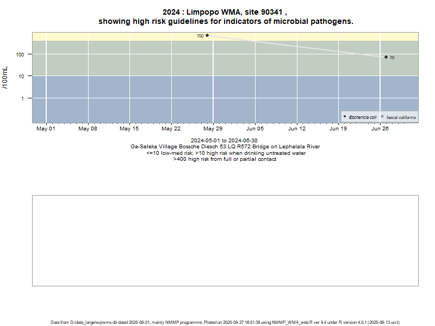Click the blue data source footer text
The image size is (435, 326).
click(225, 322)
